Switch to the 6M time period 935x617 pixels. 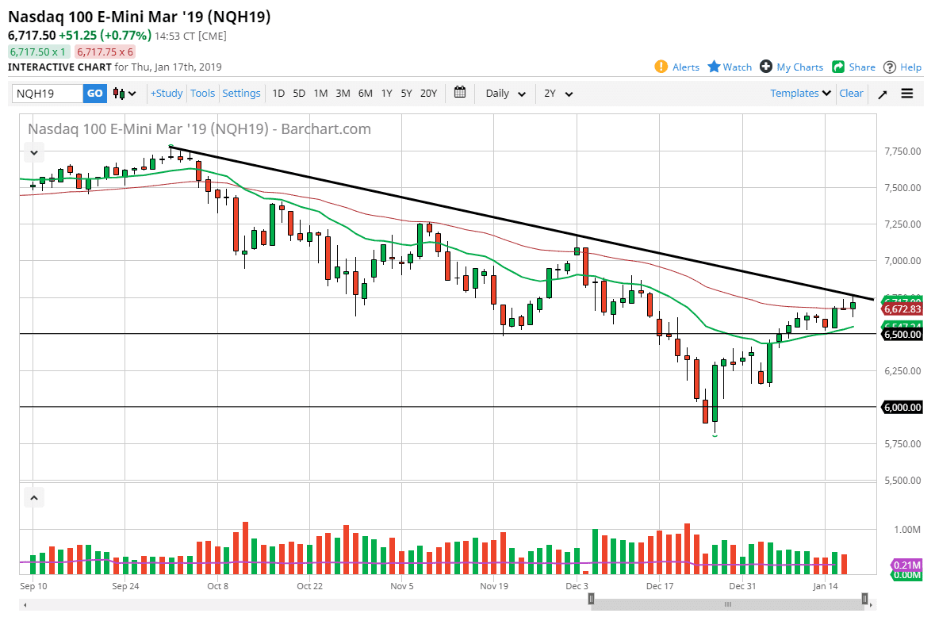365,93
